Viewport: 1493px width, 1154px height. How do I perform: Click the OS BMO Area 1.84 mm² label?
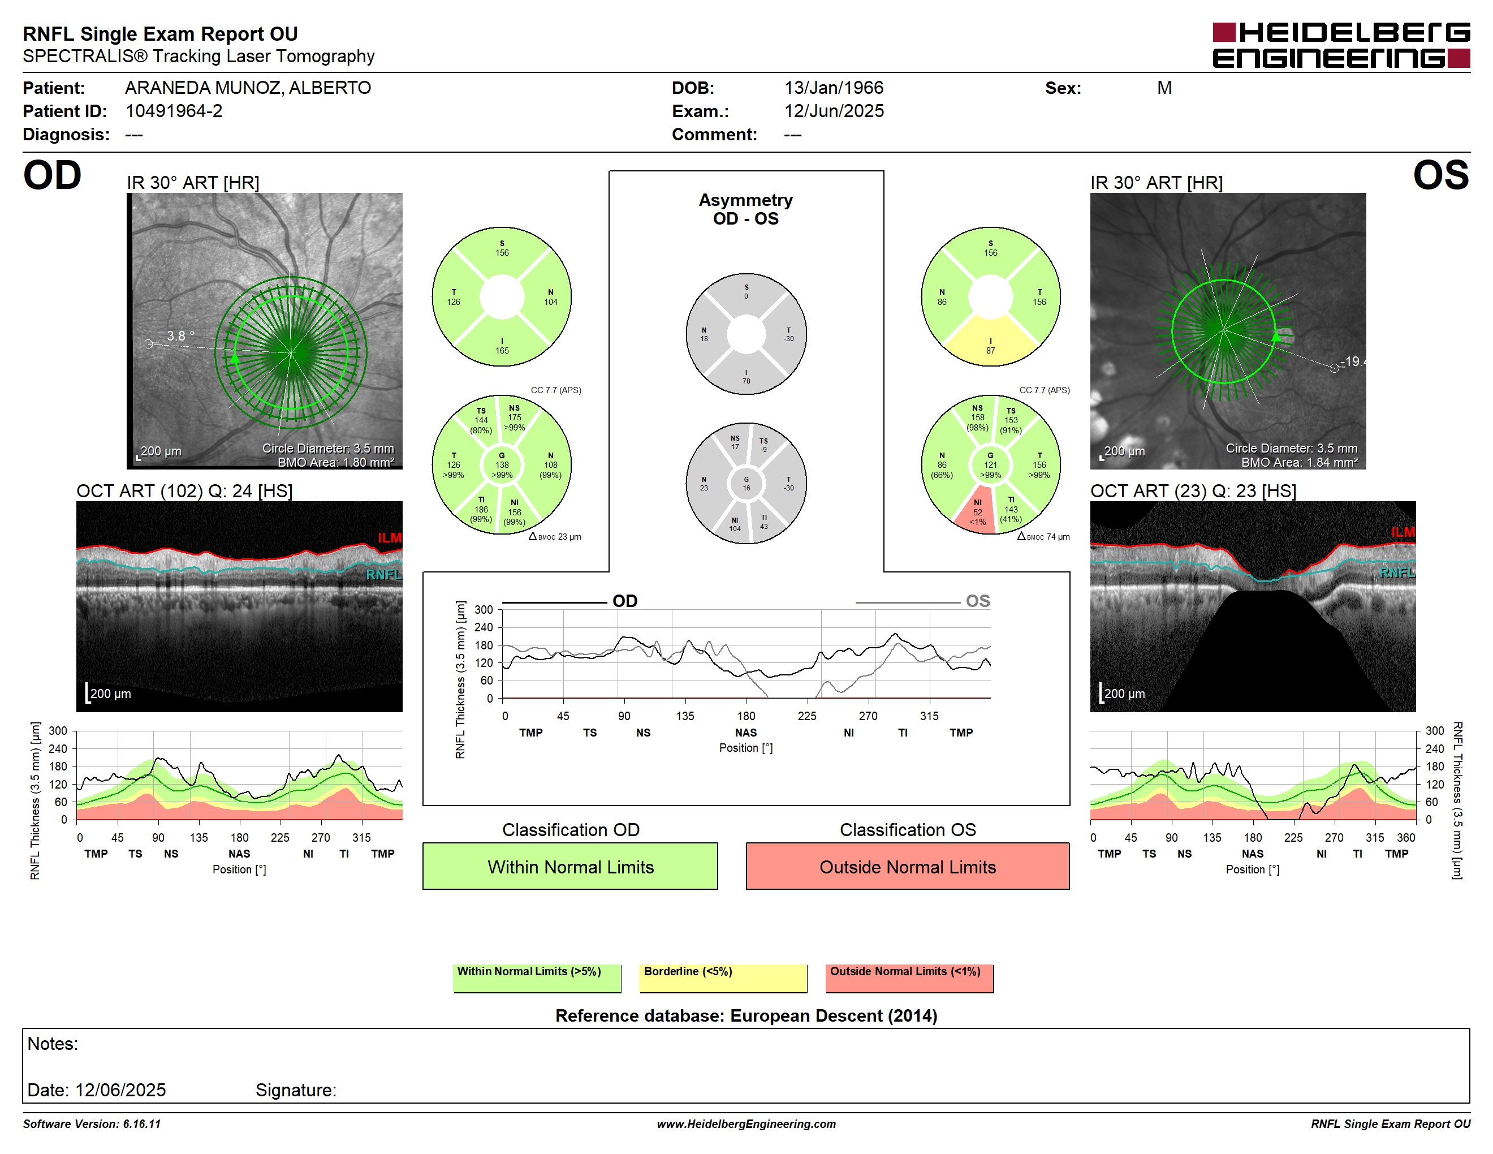pyautogui.click(x=1300, y=462)
